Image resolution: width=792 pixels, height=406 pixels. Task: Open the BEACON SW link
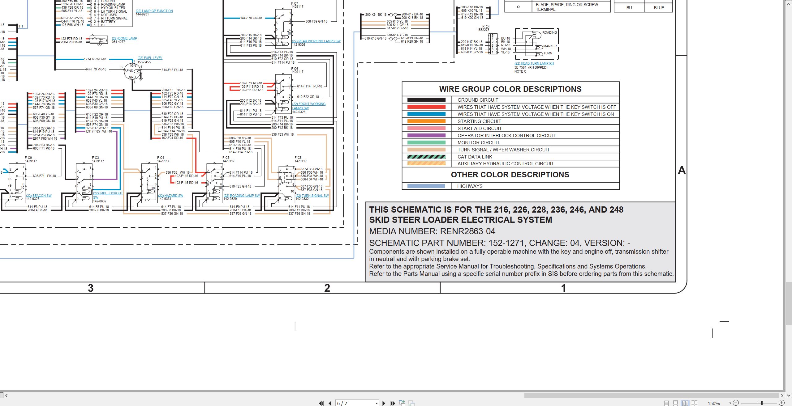(x=39, y=196)
